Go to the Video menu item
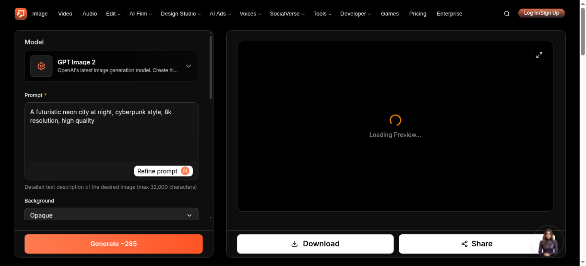The height and width of the screenshot is (266, 586). pos(65,13)
